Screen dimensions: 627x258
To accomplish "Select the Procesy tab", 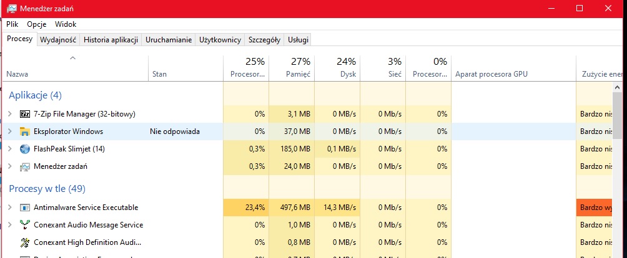I will pyautogui.click(x=19, y=39).
